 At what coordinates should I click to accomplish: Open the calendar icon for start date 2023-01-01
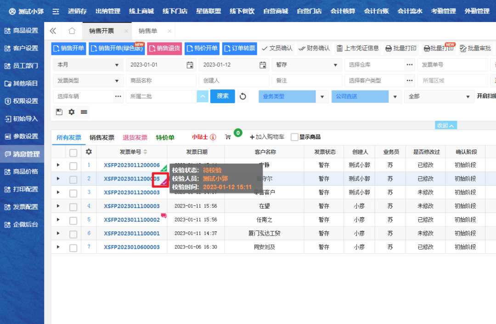[x=190, y=65]
